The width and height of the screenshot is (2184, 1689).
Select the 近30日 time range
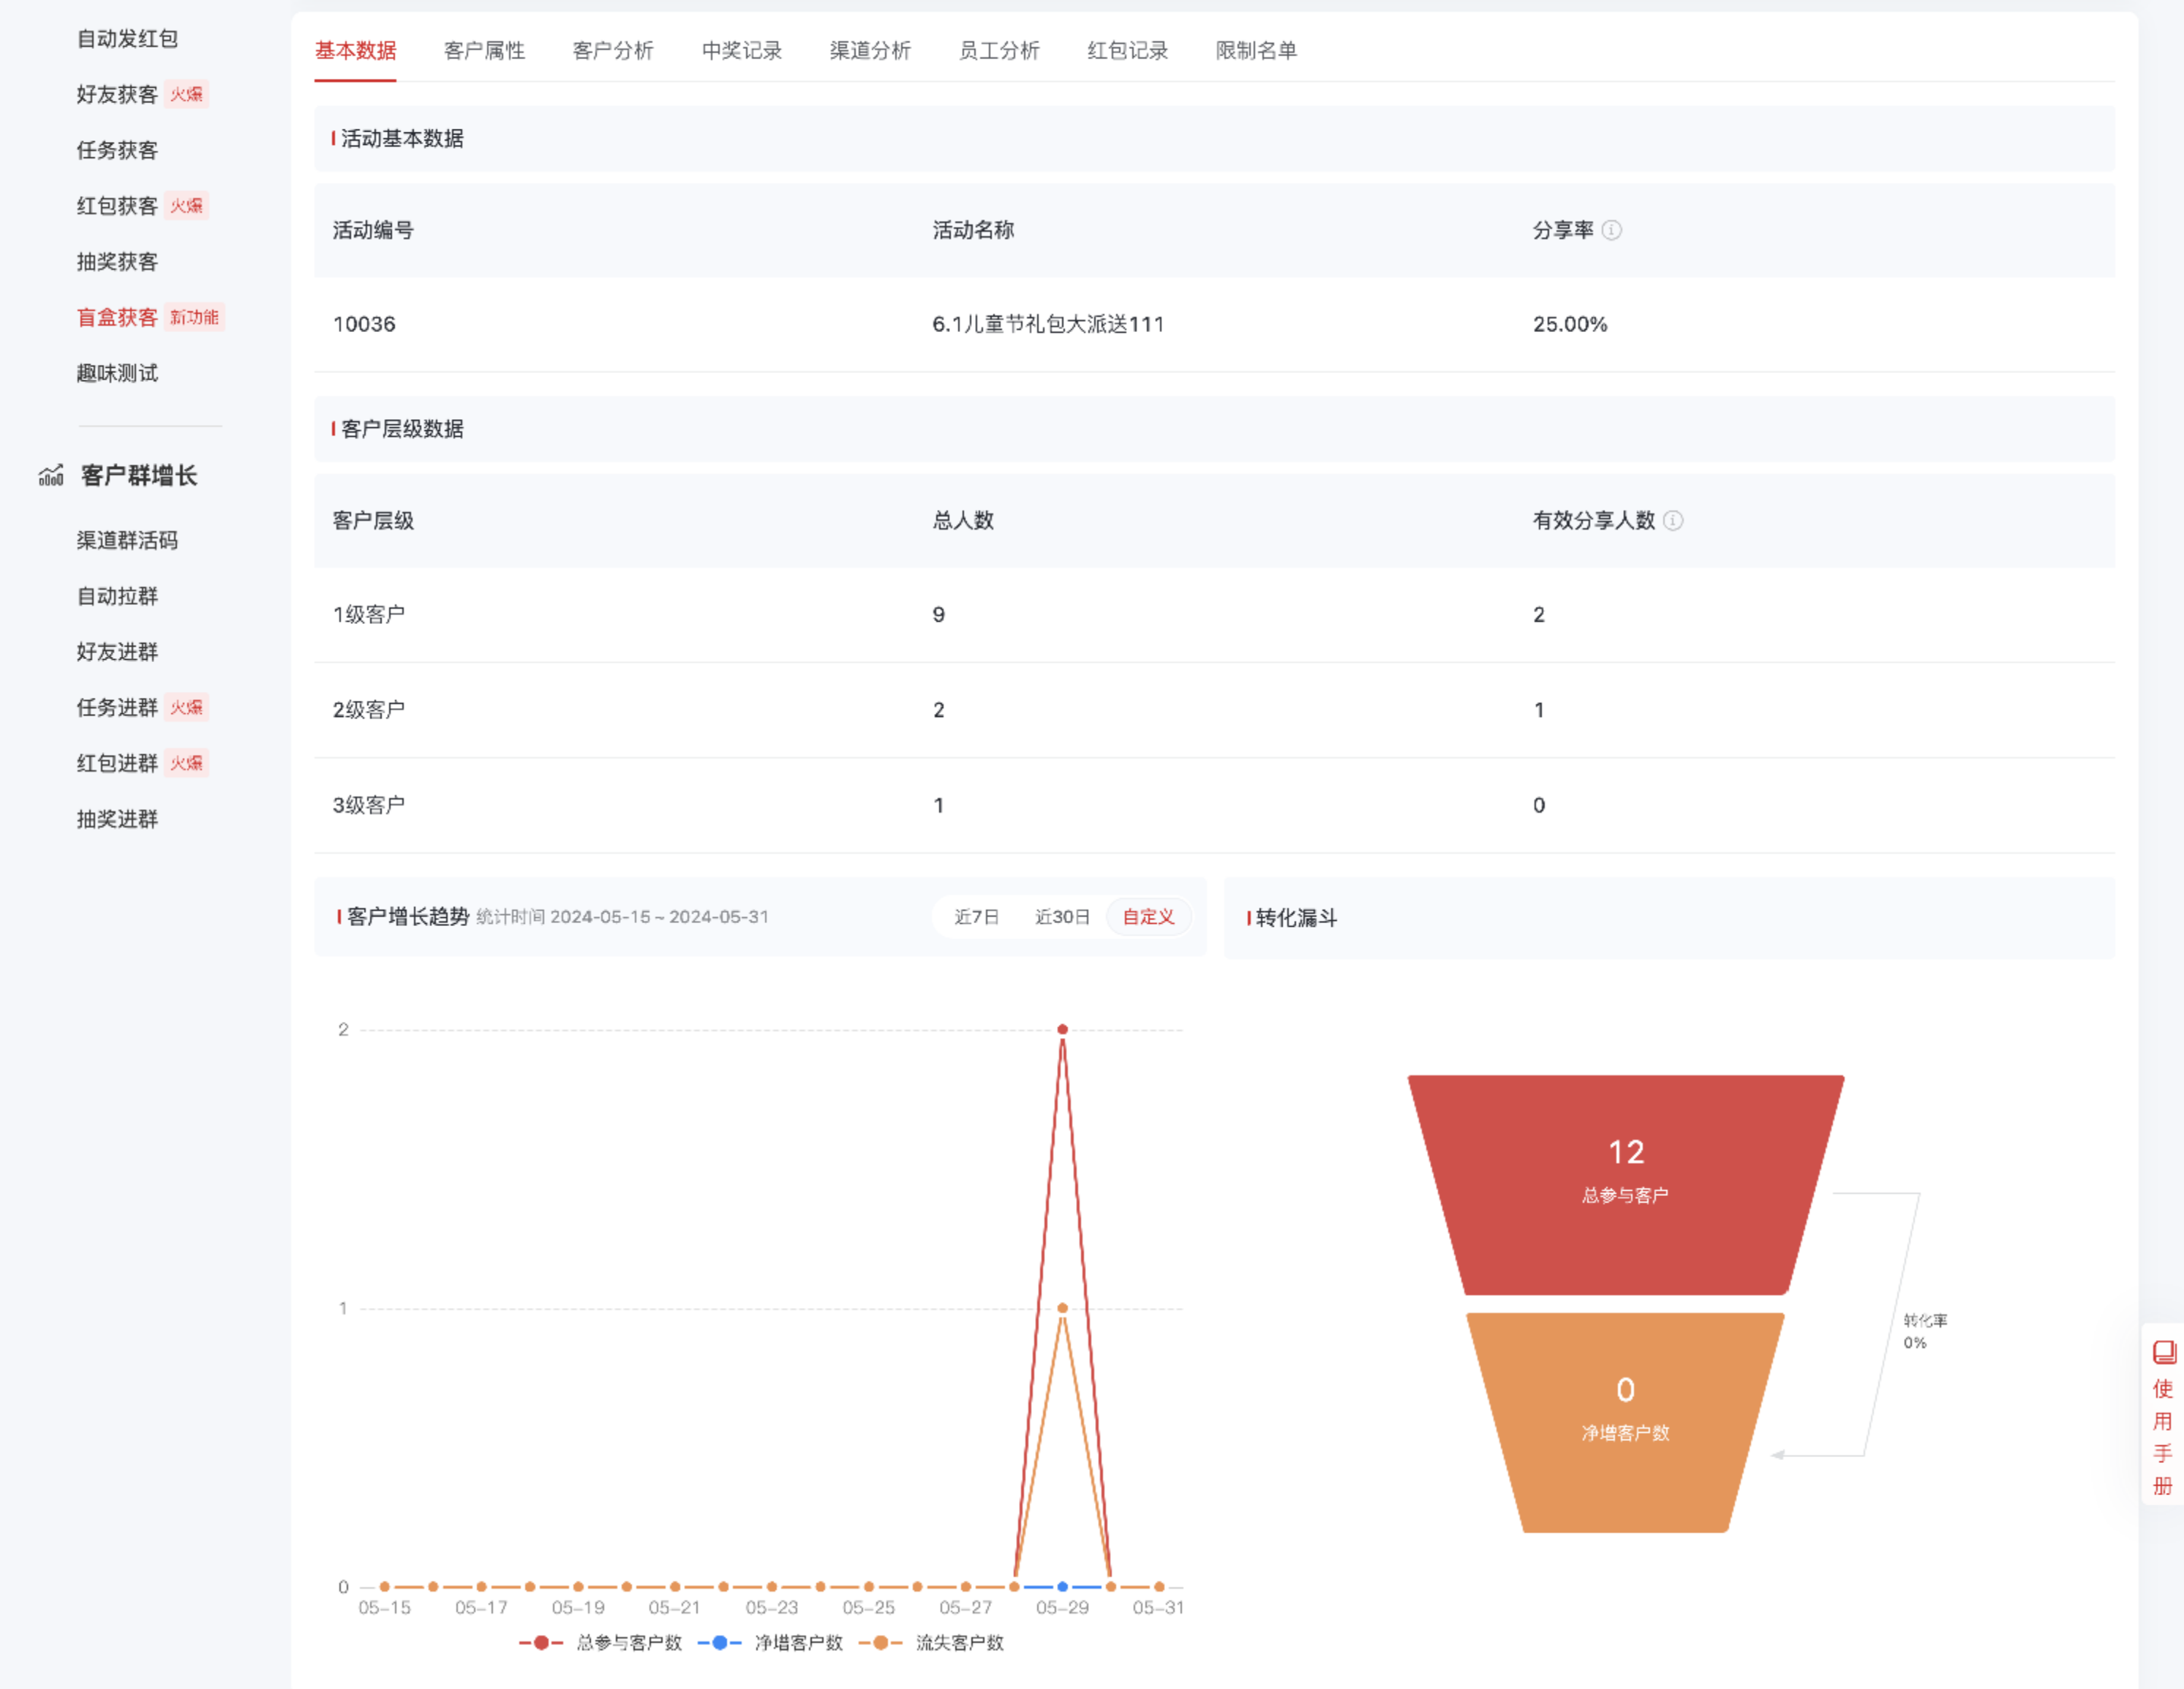click(1061, 917)
